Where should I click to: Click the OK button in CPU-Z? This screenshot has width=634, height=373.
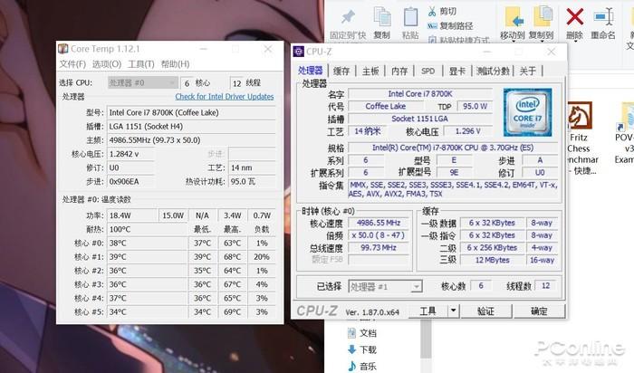click(x=539, y=311)
